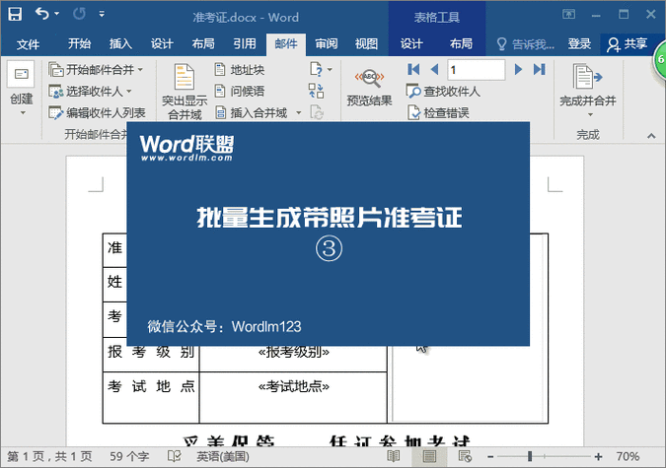
Task: Click the 59 个字 word count
Action: [x=129, y=456]
